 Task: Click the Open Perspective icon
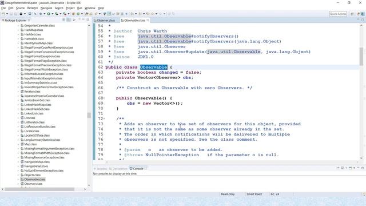tap(352, 14)
